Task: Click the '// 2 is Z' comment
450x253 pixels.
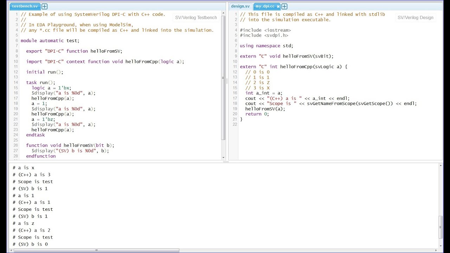Action: tap(257, 83)
